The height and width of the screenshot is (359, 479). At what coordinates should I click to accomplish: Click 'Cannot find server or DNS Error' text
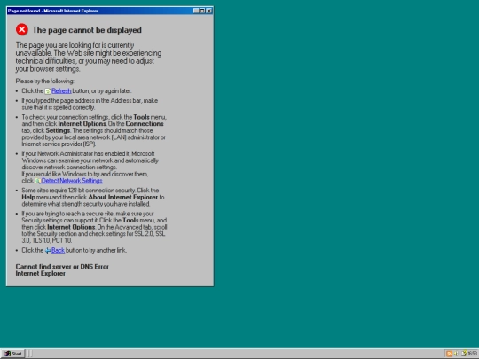(x=62, y=267)
